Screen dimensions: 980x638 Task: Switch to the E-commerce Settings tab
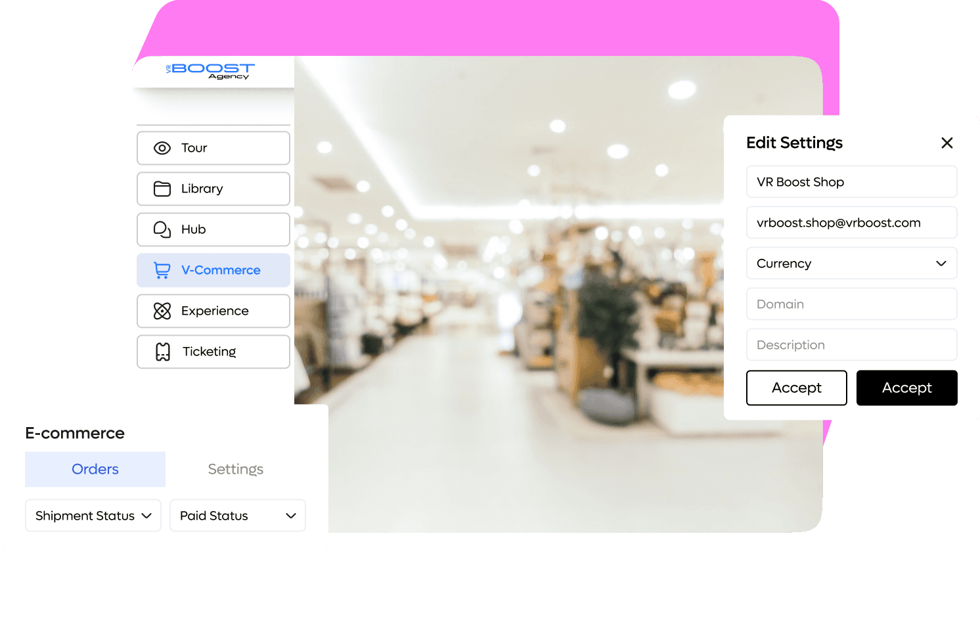236,469
